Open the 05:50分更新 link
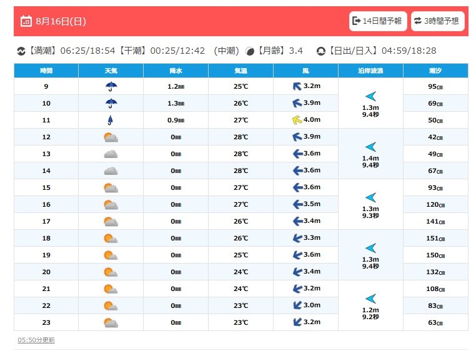Viewport: 476px width, 356px height. [36, 340]
